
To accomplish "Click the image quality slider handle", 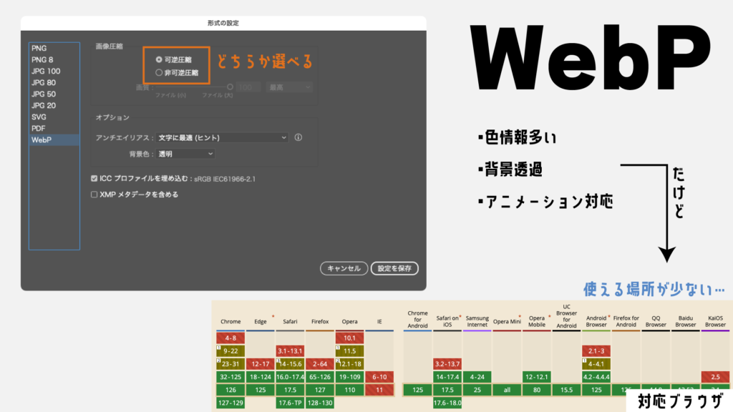I will pyautogui.click(x=230, y=87).
